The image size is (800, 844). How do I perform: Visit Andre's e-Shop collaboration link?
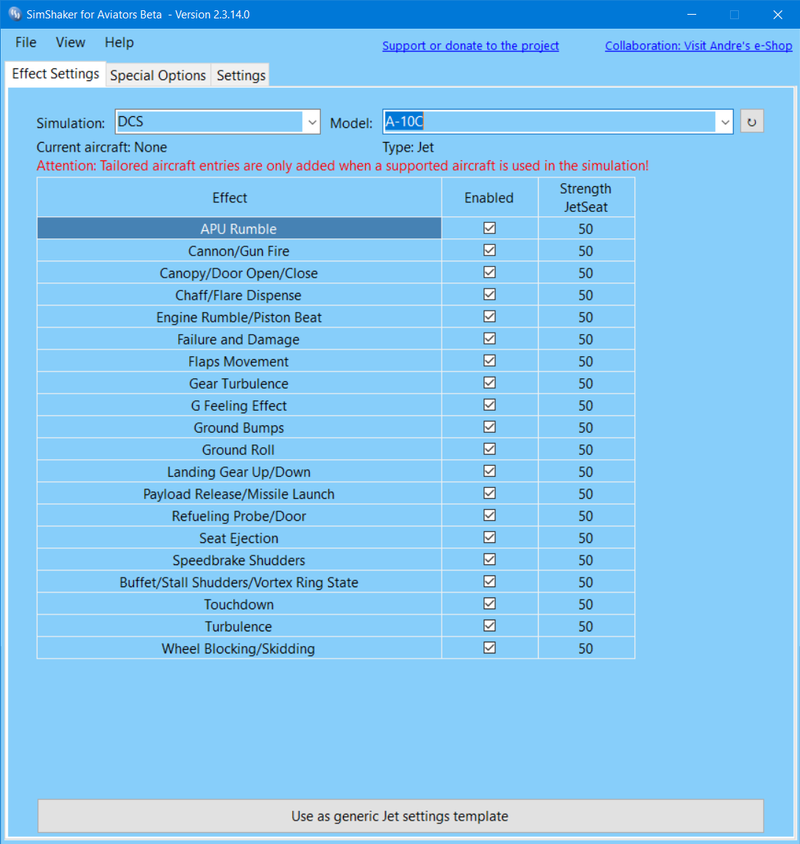pos(698,46)
